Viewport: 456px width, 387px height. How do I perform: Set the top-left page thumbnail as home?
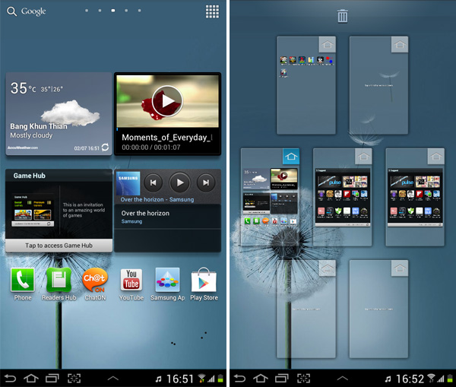coord(327,44)
